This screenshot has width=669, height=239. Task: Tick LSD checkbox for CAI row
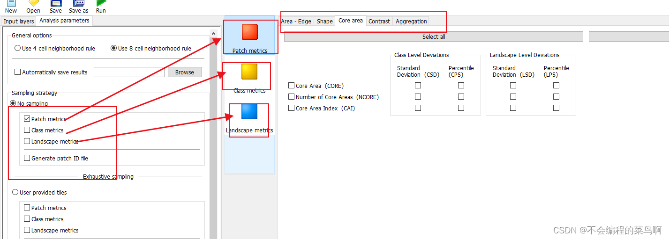(513, 108)
